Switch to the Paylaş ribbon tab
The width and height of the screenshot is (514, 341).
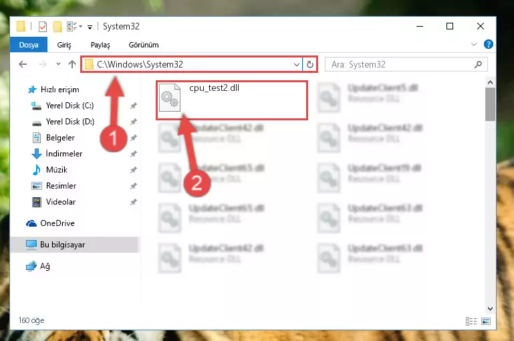point(100,45)
